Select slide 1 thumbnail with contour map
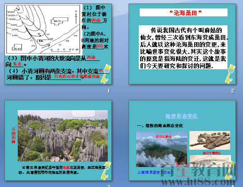Viewport: 243px width, 187px height. tap(58, 44)
